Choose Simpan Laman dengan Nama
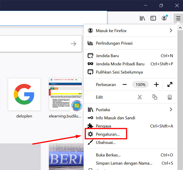 coord(130,163)
